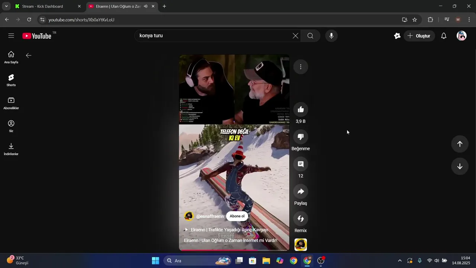Run search with the magnifier button
Viewport: 476px width, 268px height.
click(311, 36)
